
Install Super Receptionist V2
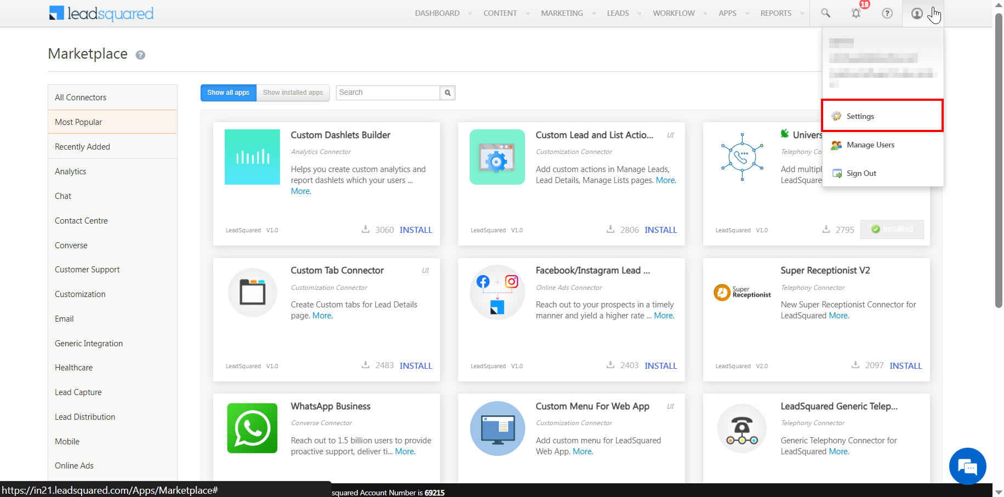(x=906, y=365)
